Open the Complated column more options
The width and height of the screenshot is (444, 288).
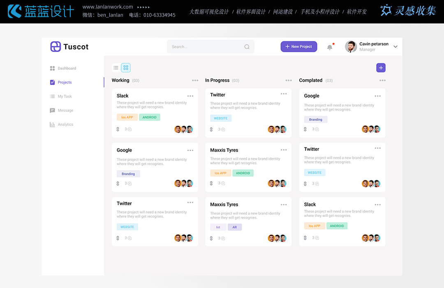[382, 81]
